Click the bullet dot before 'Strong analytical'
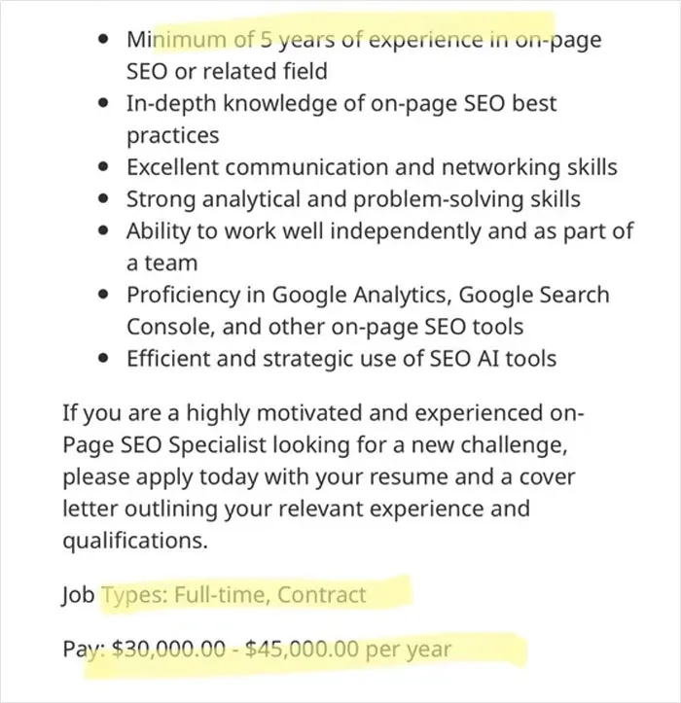681x703 pixels. 103,199
